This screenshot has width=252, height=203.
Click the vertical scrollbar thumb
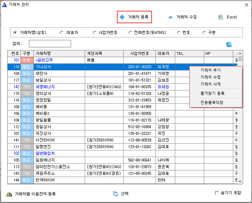(x=240, y=58)
